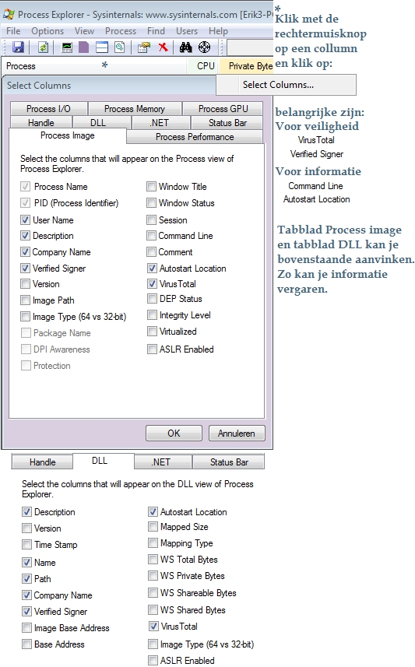The width and height of the screenshot is (415, 667).
Task: Open the System Information graph icon
Action: point(67,47)
